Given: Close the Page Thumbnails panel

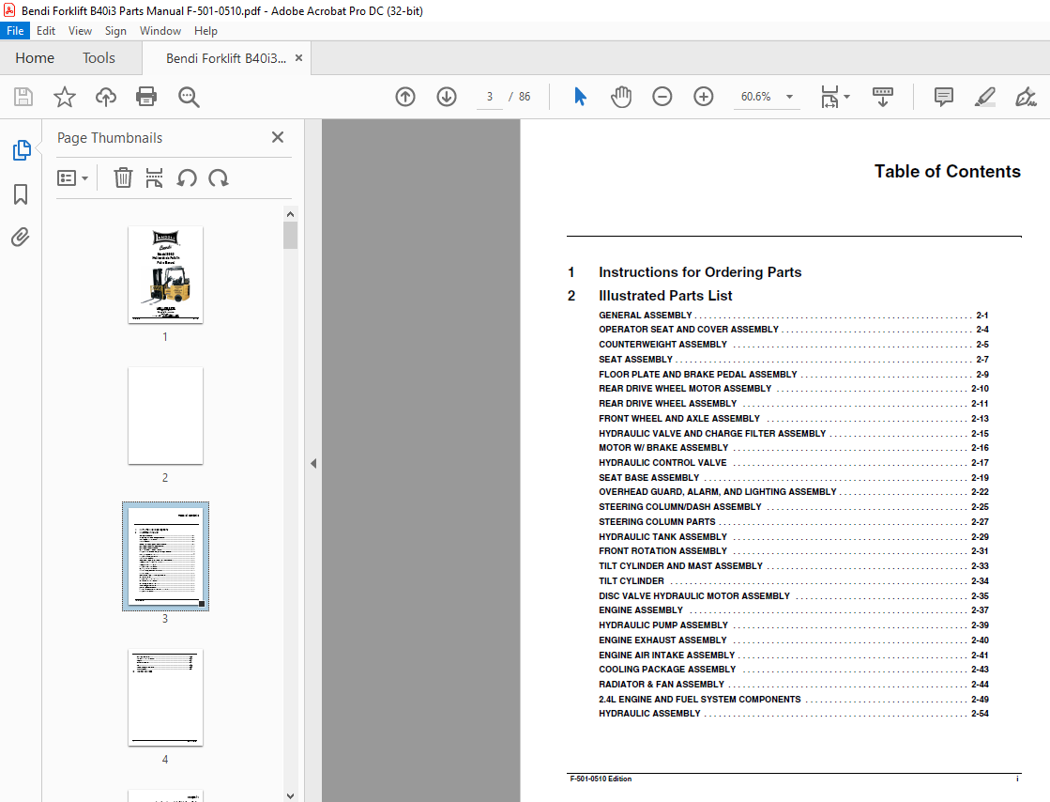Looking at the screenshot, I should click(278, 137).
